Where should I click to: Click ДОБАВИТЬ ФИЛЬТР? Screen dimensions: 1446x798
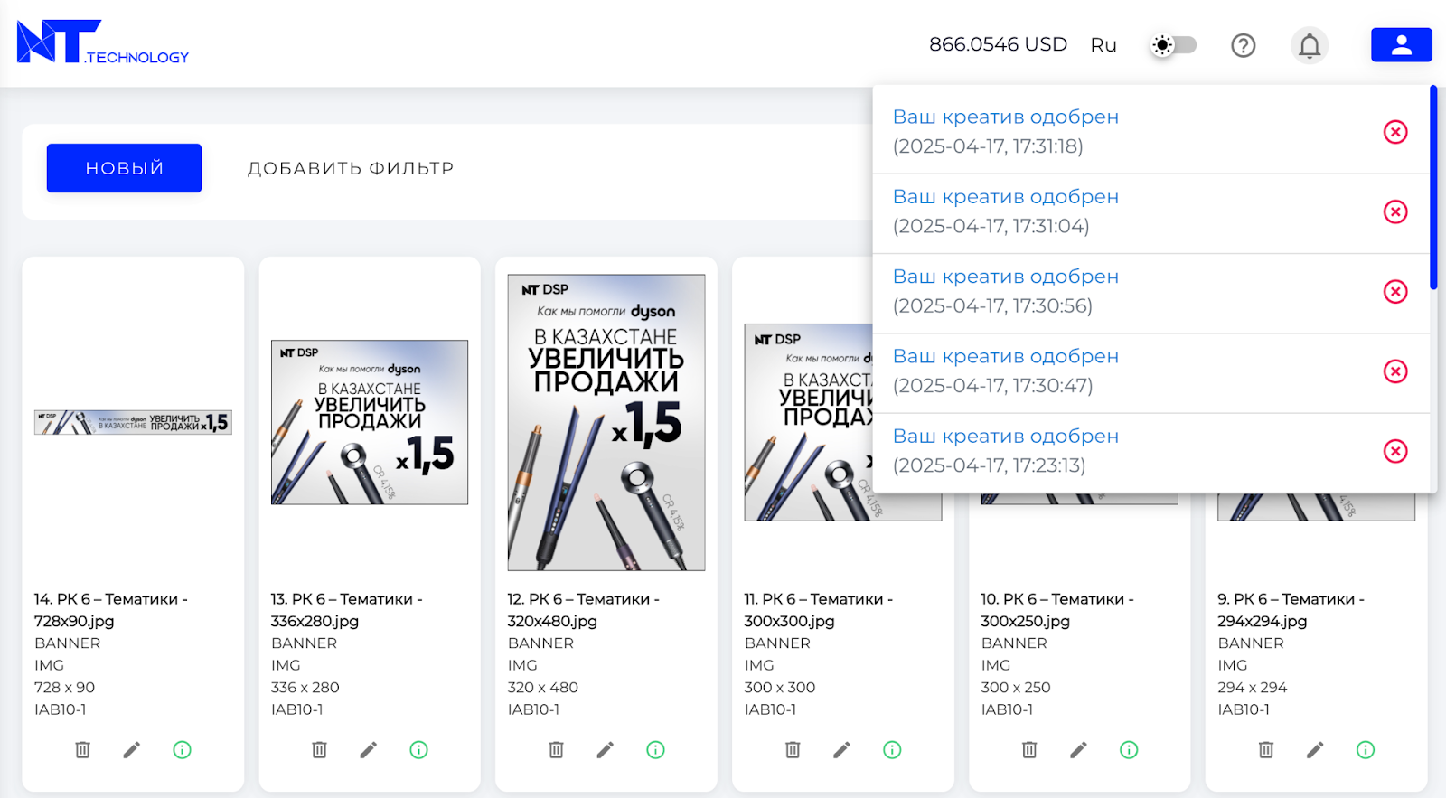[x=351, y=168]
